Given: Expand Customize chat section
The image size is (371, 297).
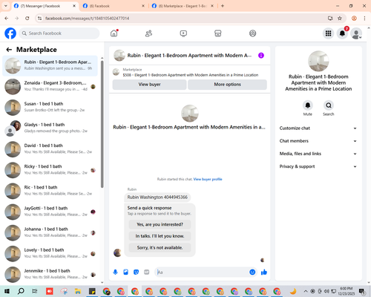Looking at the screenshot, I should pos(318,128).
